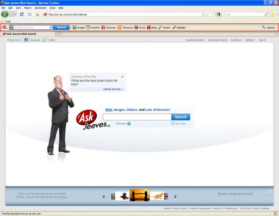Click the Resizer tool on the Ask toolbar
Viewport: 279px width, 216px height.
[x=165, y=27]
